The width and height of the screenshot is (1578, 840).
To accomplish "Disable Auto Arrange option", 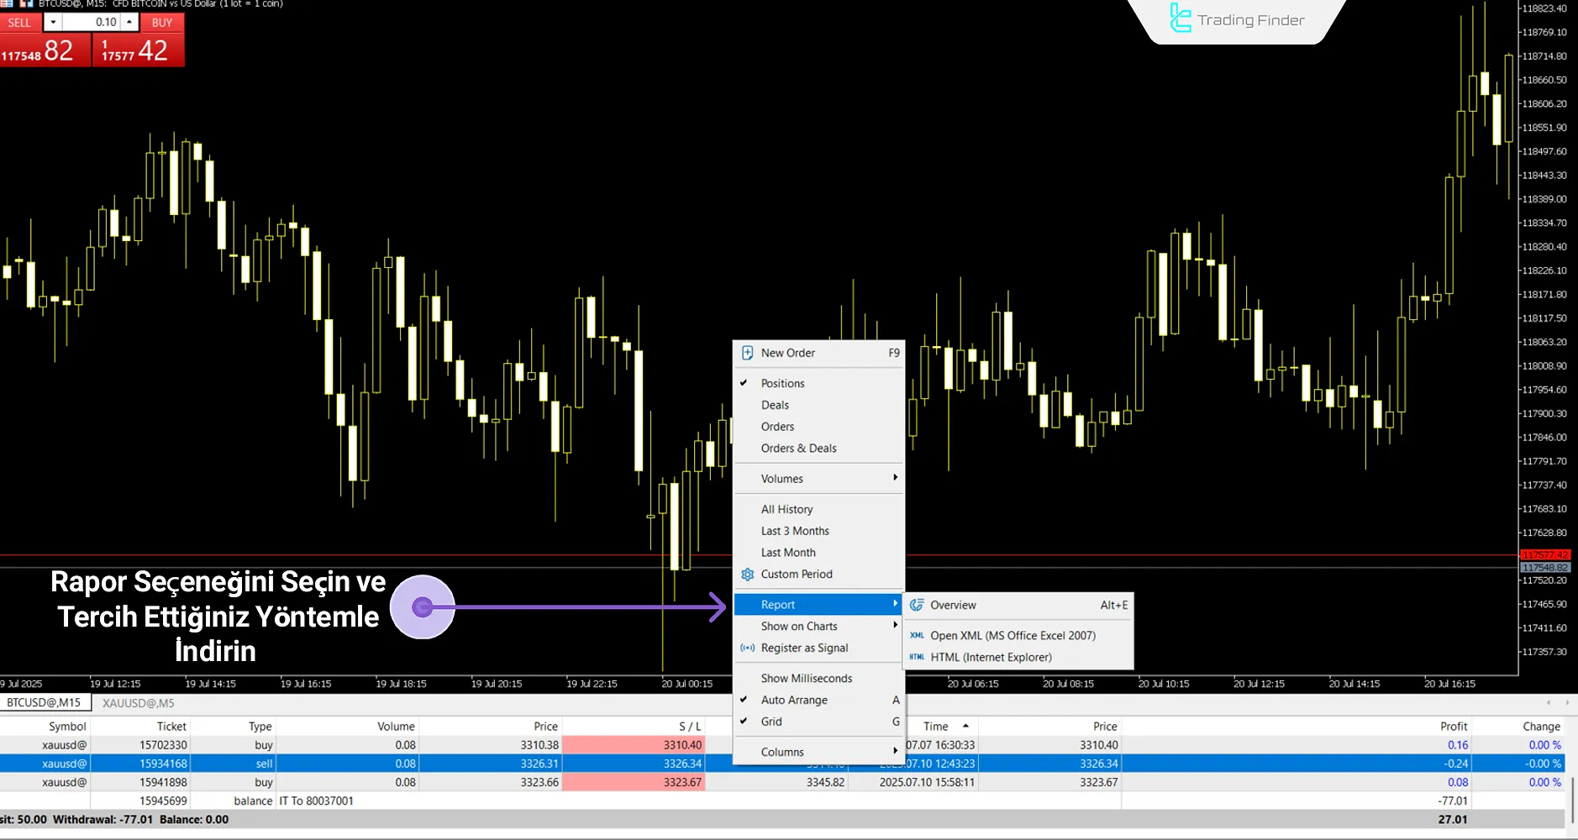I will 794,701.
